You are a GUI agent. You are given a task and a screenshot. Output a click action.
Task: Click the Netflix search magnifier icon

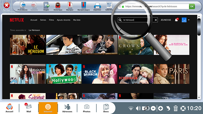tap(120, 20)
